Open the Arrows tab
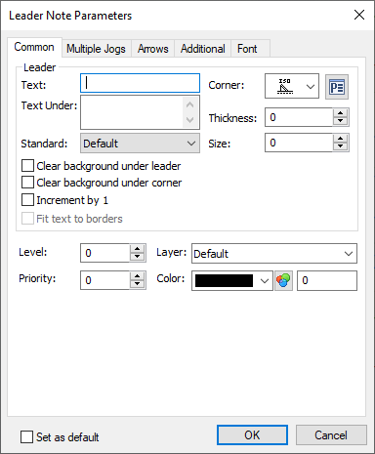The height and width of the screenshot is (454, 375). 153,49
